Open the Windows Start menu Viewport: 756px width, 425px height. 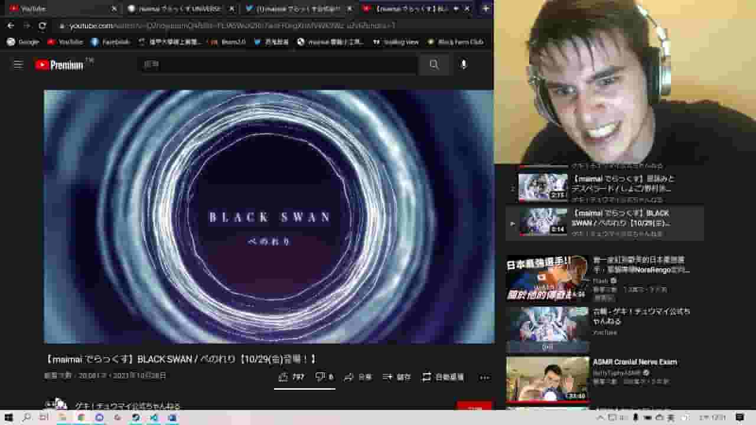(x=9, y=417)
